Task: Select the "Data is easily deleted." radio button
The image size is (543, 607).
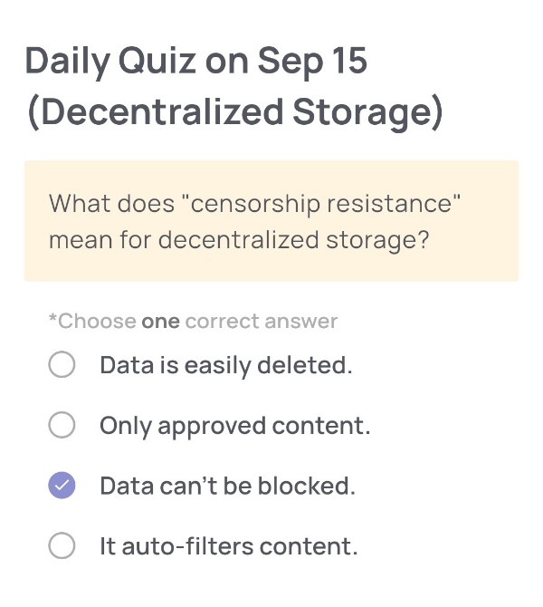Action: (x=62, y=365)
